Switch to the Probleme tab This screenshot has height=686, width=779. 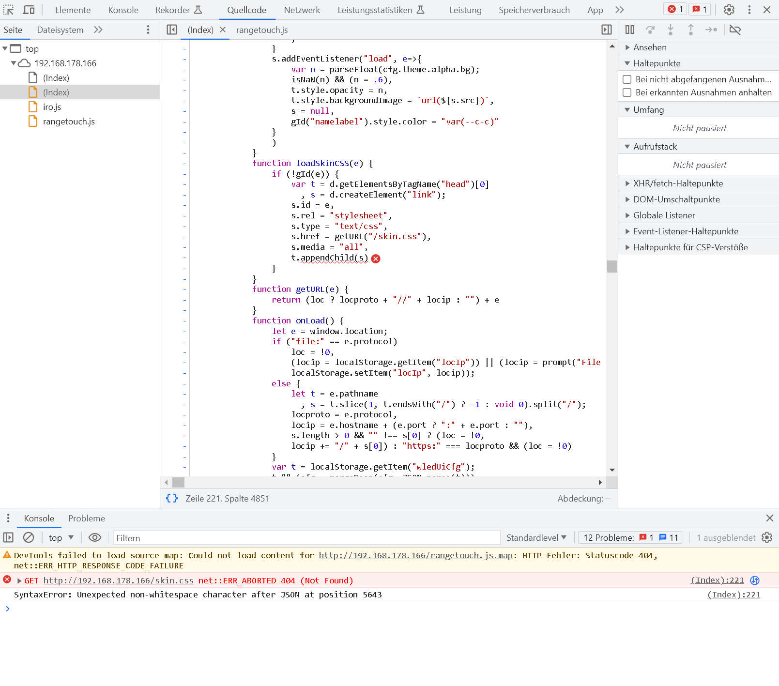click(x=86, y=518)
